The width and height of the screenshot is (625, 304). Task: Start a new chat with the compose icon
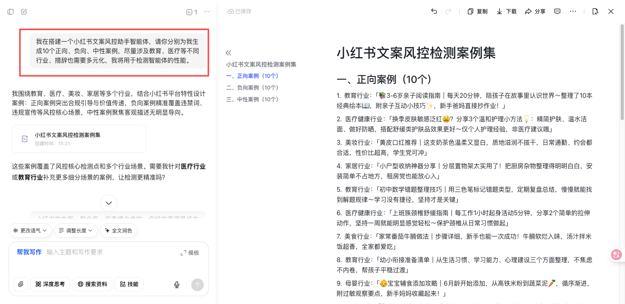[24, 12]
